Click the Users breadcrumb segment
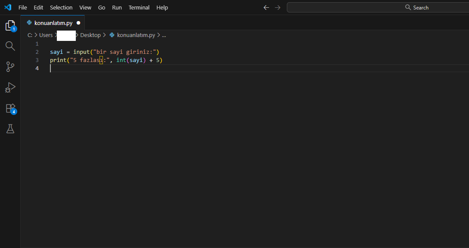This screenshot has width=469, height=248. pyautogui.click(x=46, y=35)
